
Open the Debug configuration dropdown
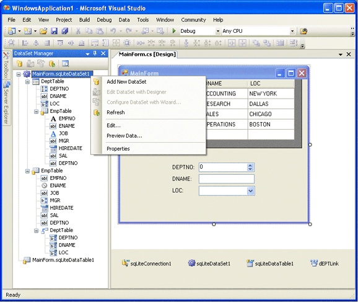tap(218, 31)
